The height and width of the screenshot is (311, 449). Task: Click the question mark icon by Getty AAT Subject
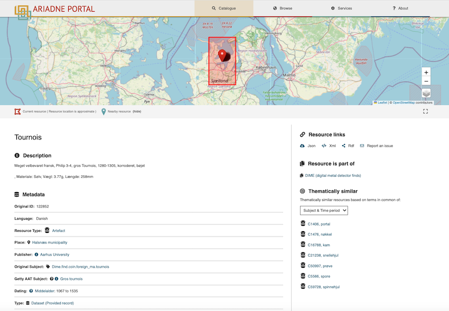tap(52, 279)
